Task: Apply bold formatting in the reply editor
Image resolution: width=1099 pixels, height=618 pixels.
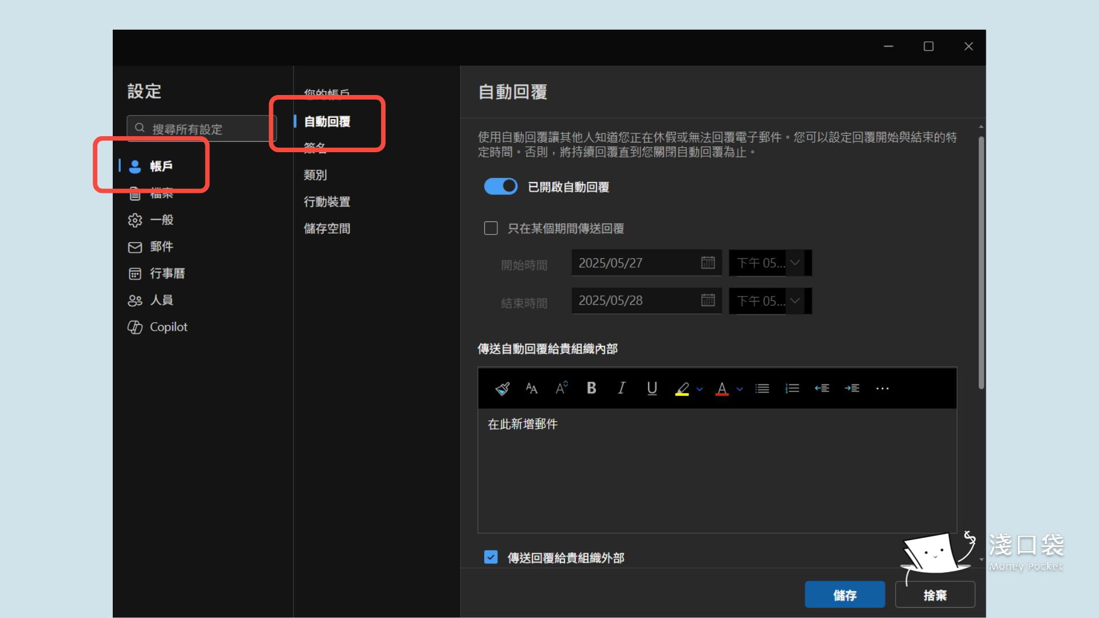Action: click(x=591, y=388)
